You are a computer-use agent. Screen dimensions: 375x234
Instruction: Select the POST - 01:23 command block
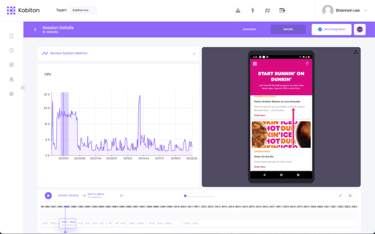point(68,223)
